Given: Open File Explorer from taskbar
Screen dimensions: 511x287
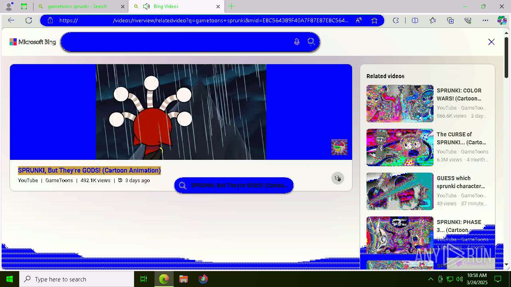Looking at the screenshot, I should [184, 279].
